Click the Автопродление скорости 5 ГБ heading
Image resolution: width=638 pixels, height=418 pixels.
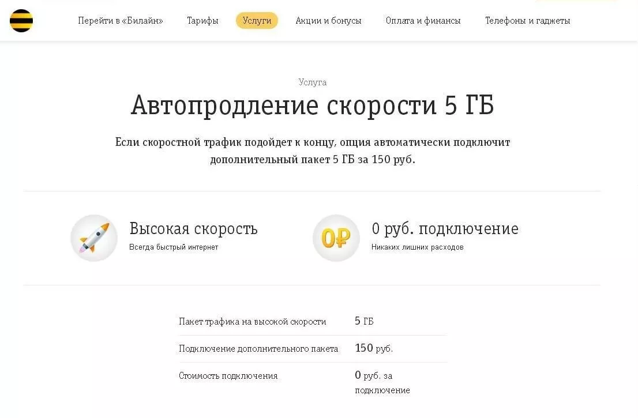(312, 106)
